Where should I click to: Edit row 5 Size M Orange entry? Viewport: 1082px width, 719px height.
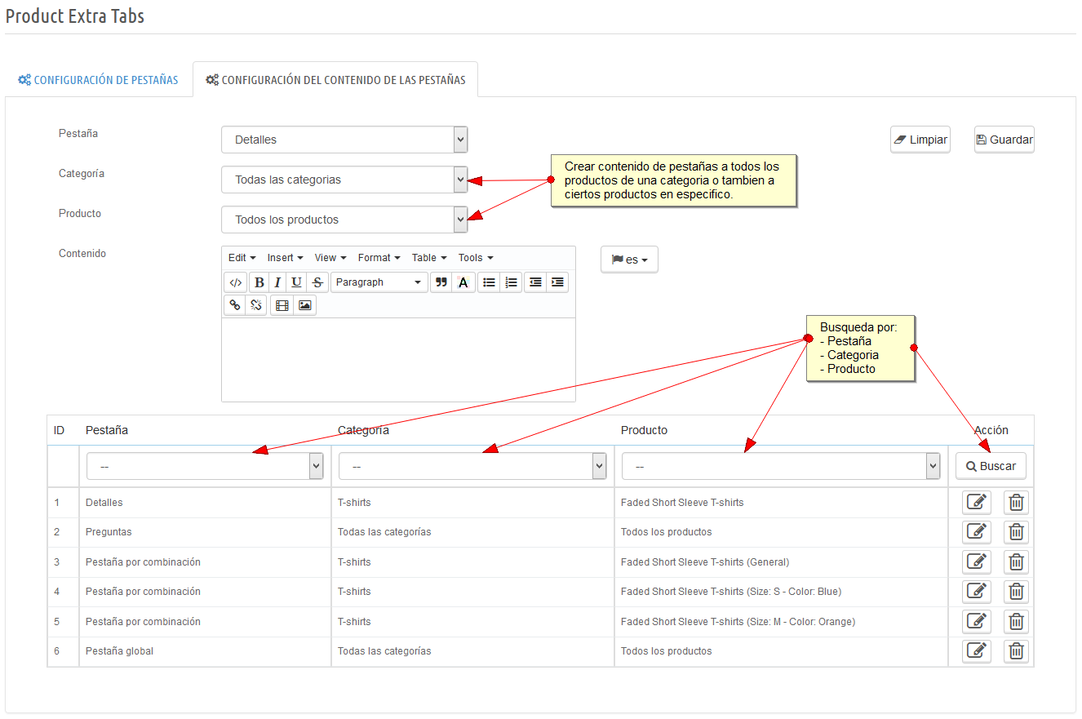pos(977,621)
